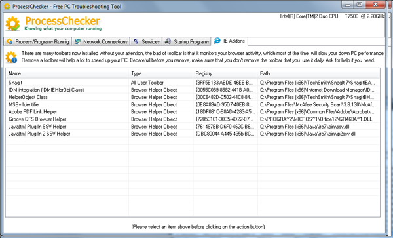Go to Startup Programs tab
Viewport: 393px width, 238px height.
click(187, 41)
